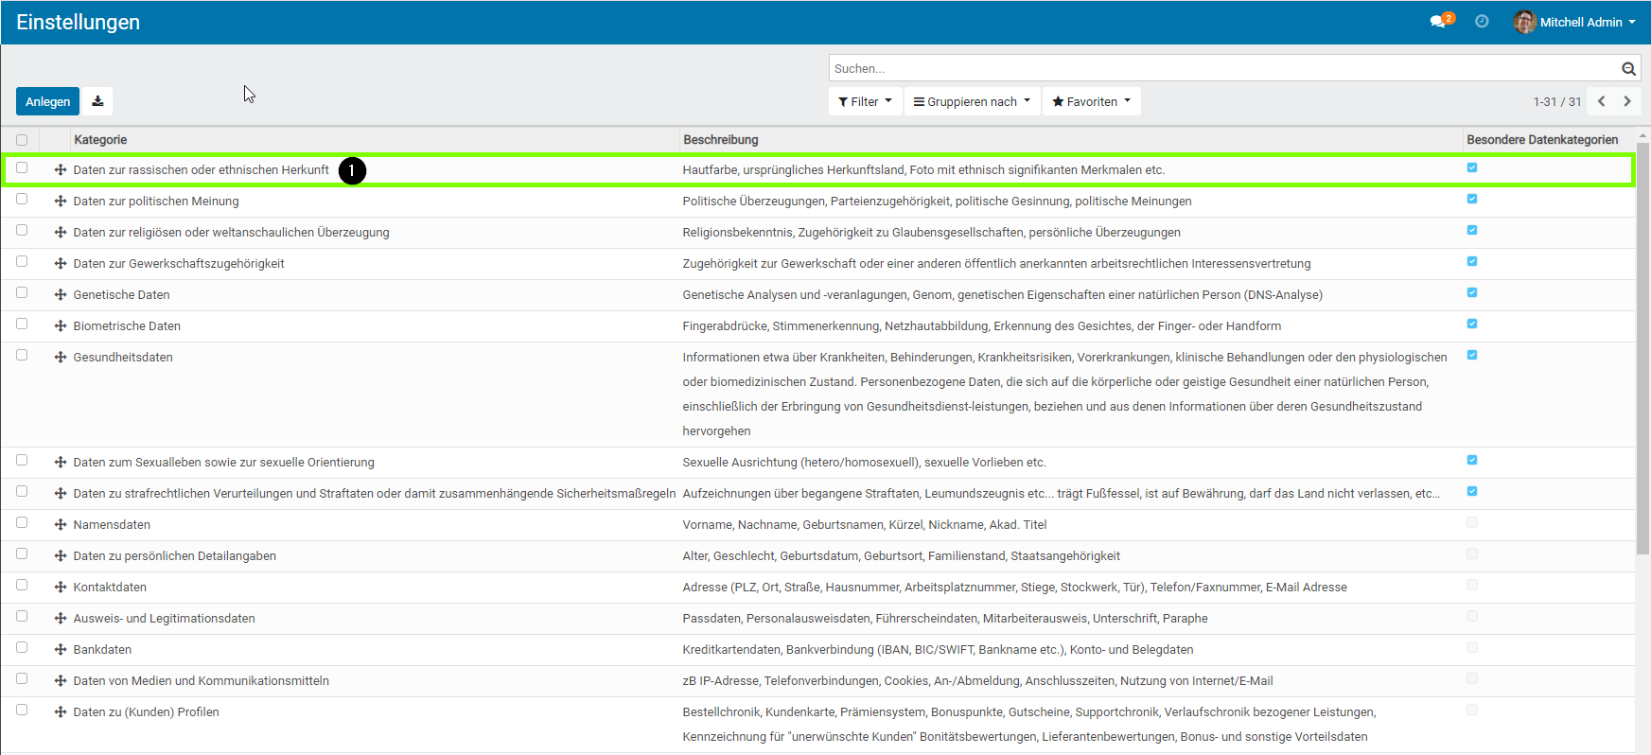Open the Mitchell Admin user menu

1574,22
